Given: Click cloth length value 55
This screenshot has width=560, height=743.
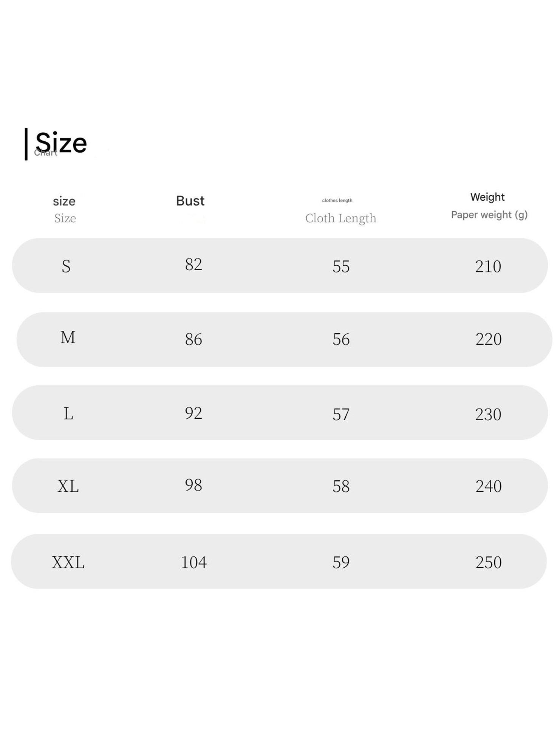Looking at the screenshot, I should click(341, 267).
